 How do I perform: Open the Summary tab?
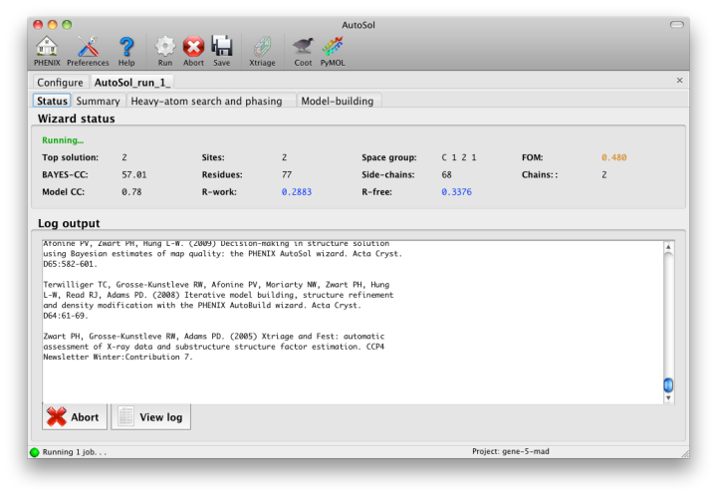[98, 101]
